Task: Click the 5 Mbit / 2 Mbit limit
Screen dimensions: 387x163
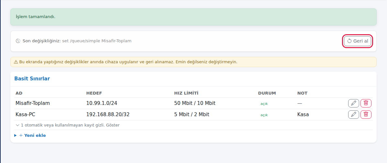Action: coord(192,115)
